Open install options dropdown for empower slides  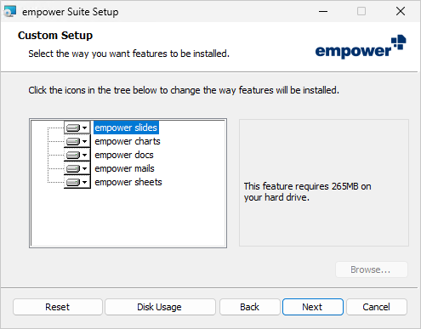(77, 128)
